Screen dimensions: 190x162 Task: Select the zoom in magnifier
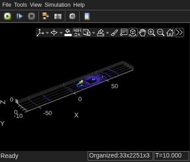click(x=151, y=33)
